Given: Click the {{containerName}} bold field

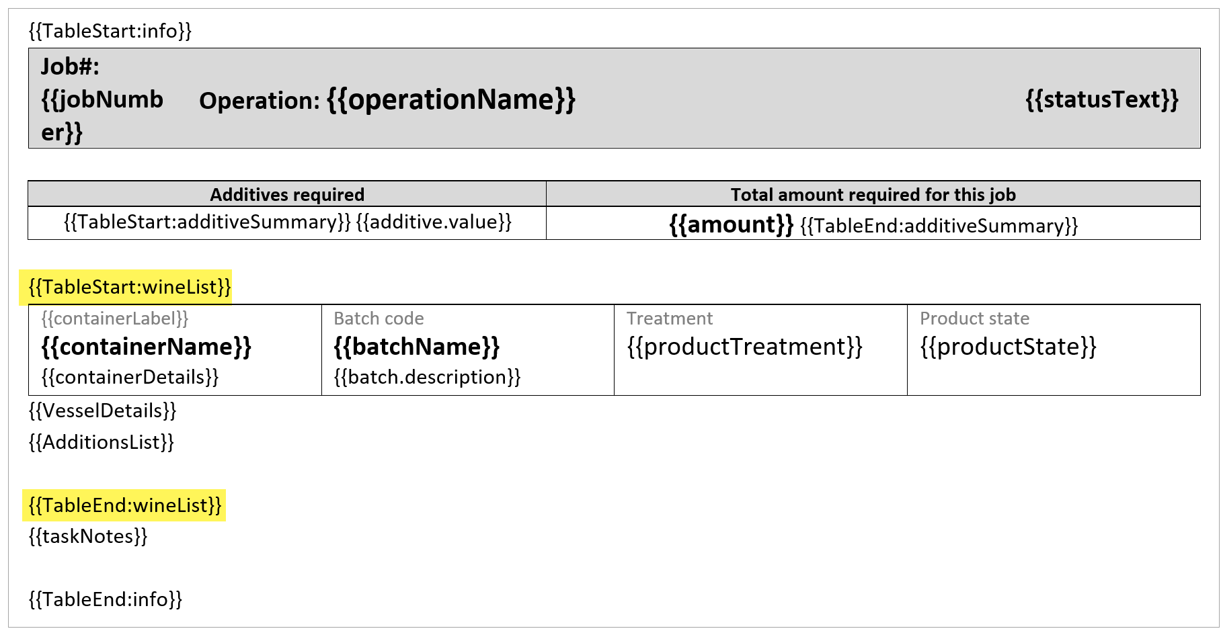Looking at the screenshot, I should 146,347.
